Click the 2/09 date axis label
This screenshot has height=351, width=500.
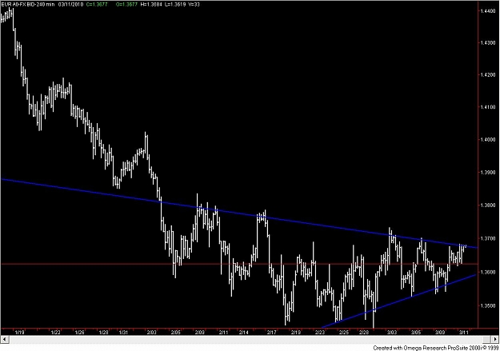(x=200, y=332)
